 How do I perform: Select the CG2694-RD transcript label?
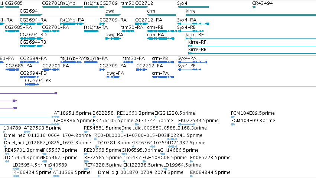[x=33, y=35]
